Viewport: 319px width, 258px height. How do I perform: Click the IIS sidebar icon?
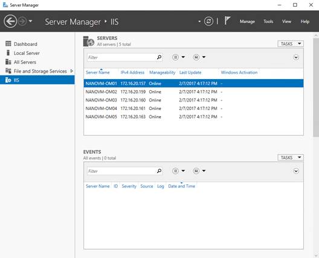point(8,80)
